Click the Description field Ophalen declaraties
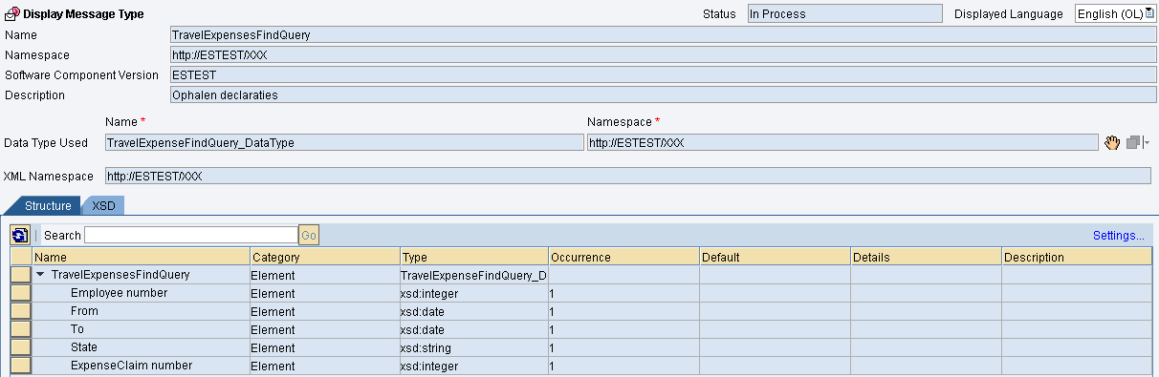This screenshot has width=1159, height=377. point(660,95)
